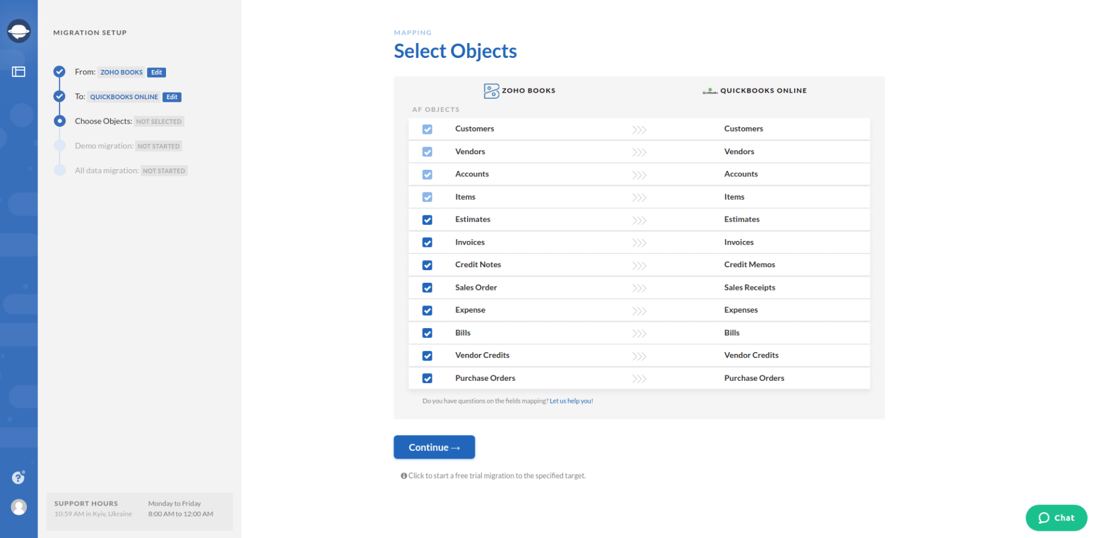Click the Zoho Books logo icon
The width and height of the screenshot is (1099, 538).
491,91
